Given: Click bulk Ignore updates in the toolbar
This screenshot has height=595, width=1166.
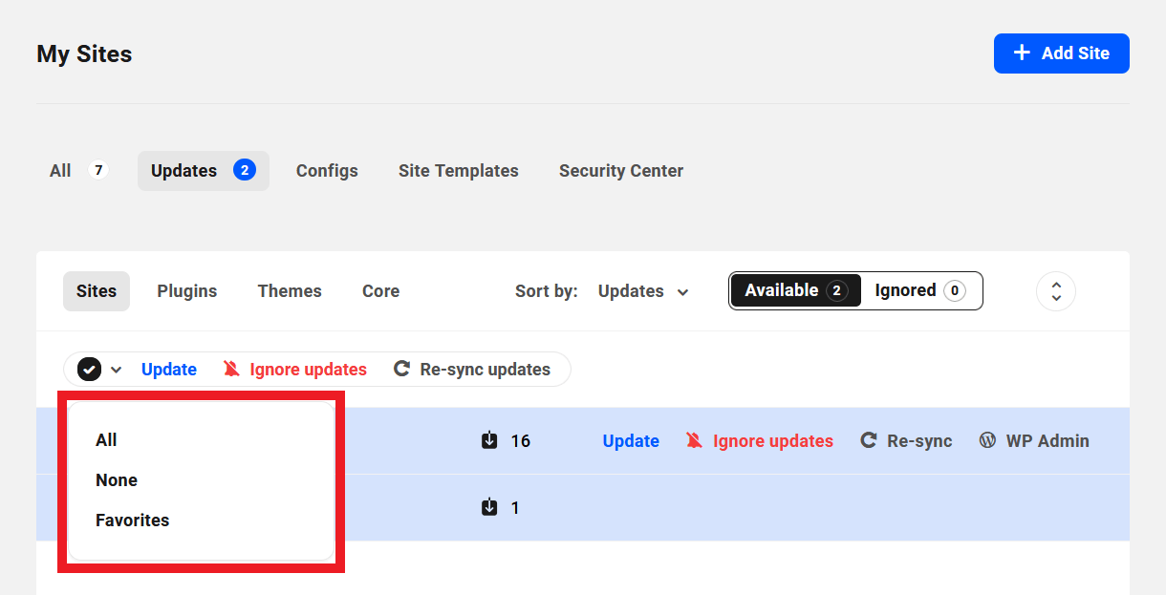Looking at the screenshot, I should pos(295,370).
